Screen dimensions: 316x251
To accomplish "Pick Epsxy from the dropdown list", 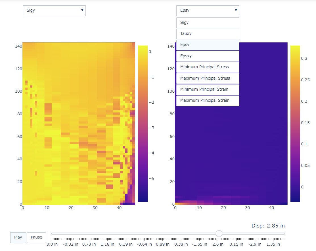I will click(x=208, y=56).
